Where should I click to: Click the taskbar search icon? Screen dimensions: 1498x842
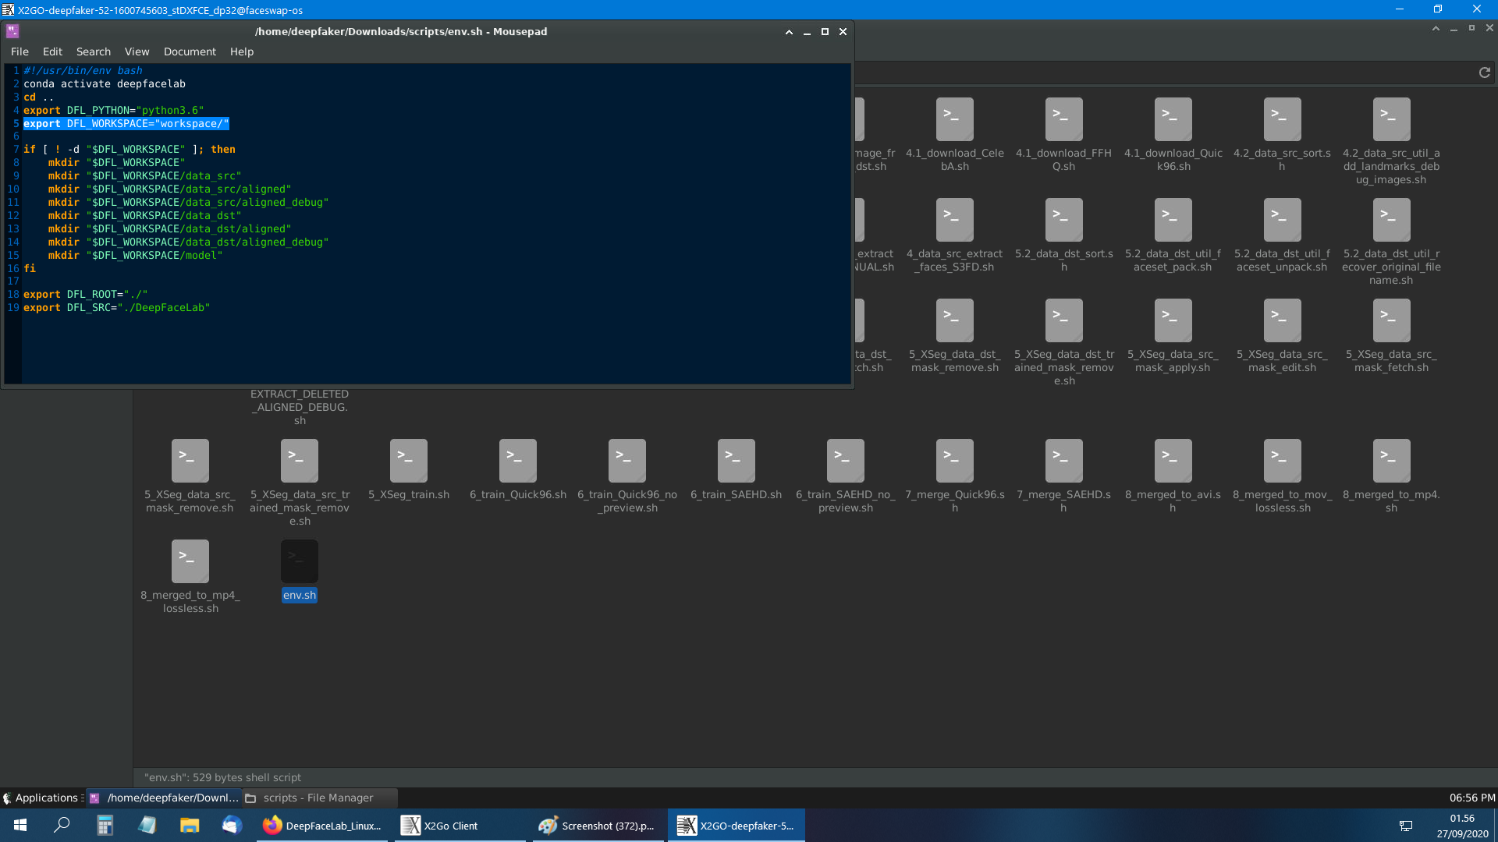click(x=62, y=825)
